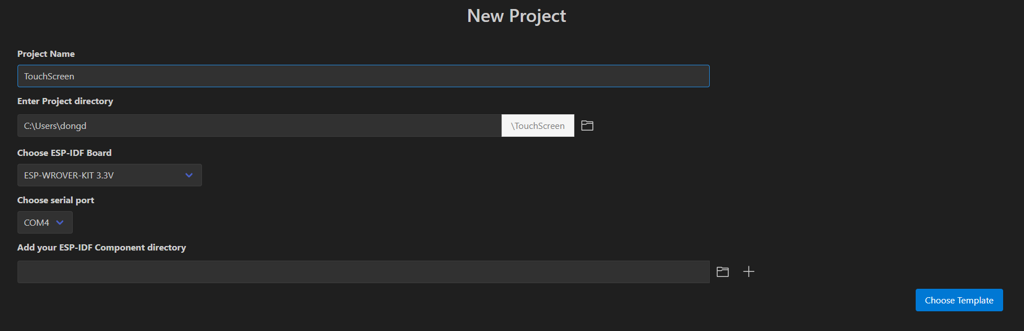The image size is (1024, 331).
Task: Click the New Project heading
Action: point(516,16)
